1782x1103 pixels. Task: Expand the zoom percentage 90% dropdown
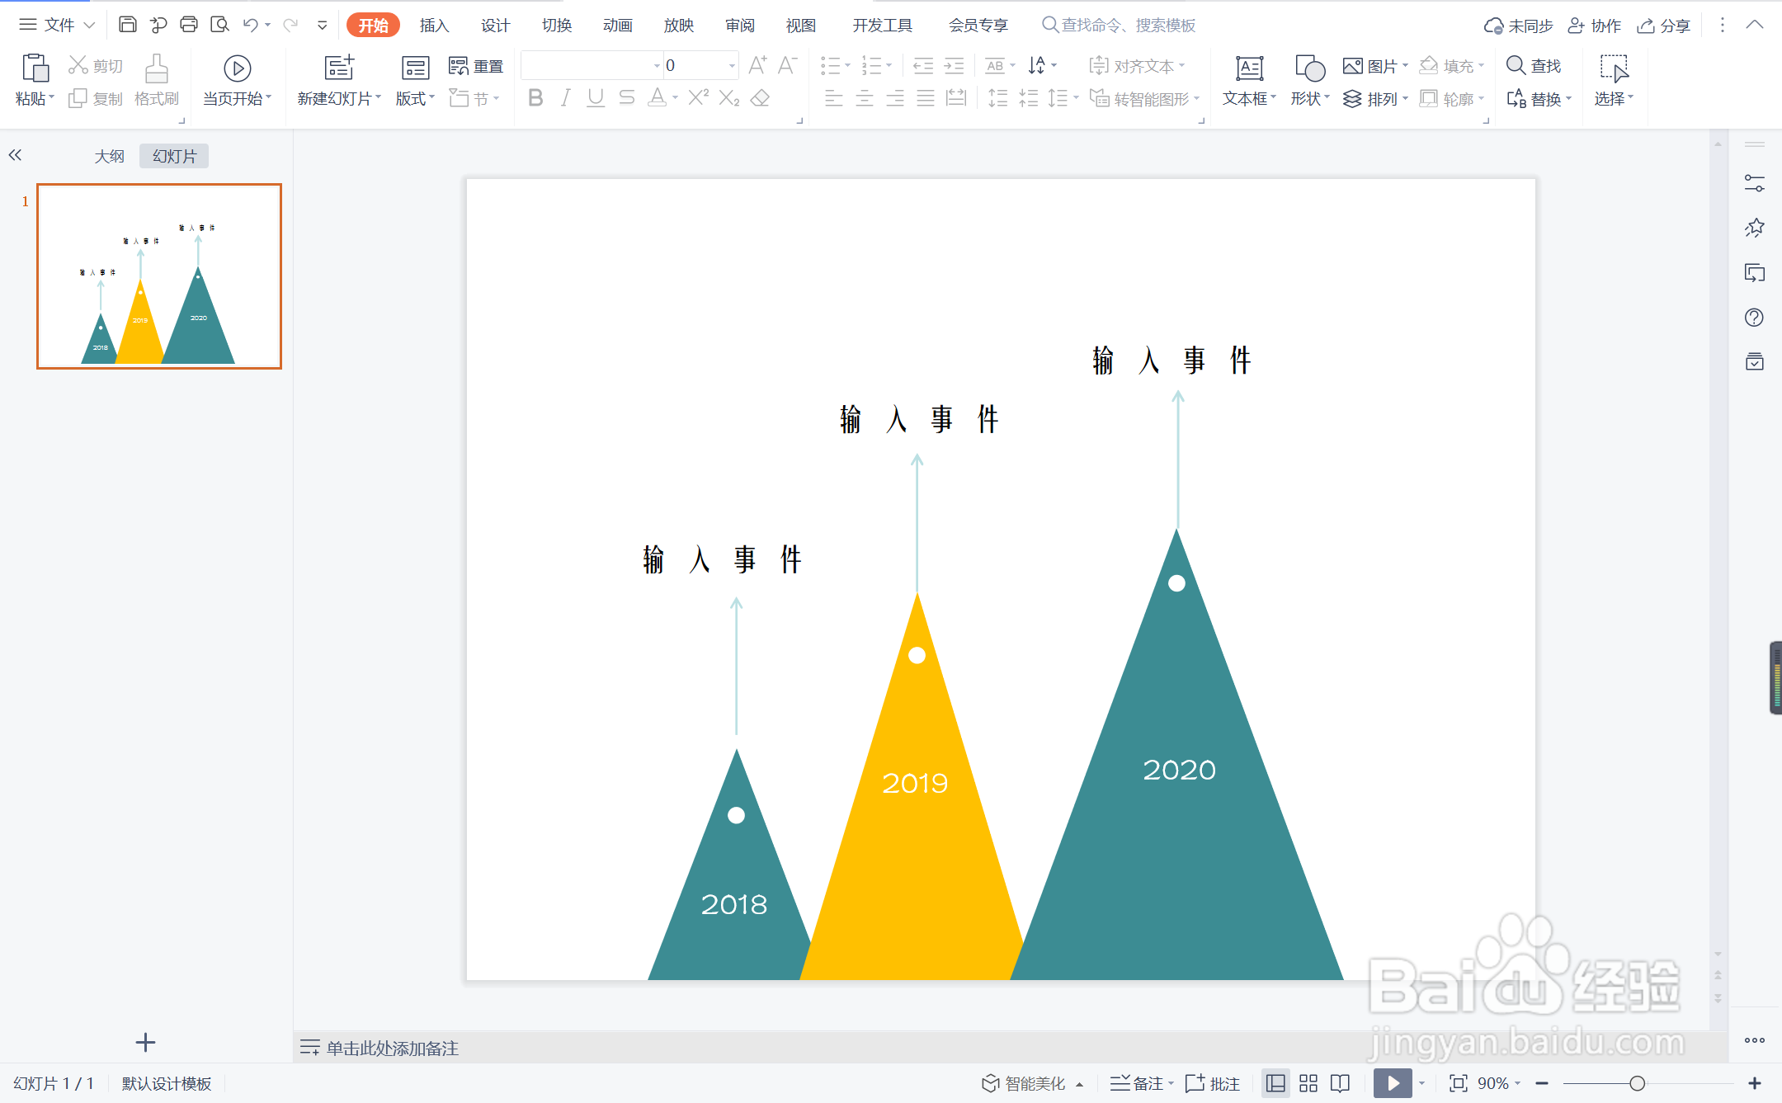pyautogui.click(x=1517, y=1083)
